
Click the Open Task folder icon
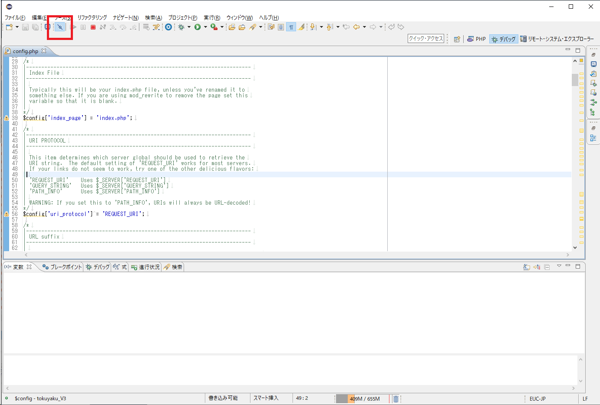(x=242, y=27)
